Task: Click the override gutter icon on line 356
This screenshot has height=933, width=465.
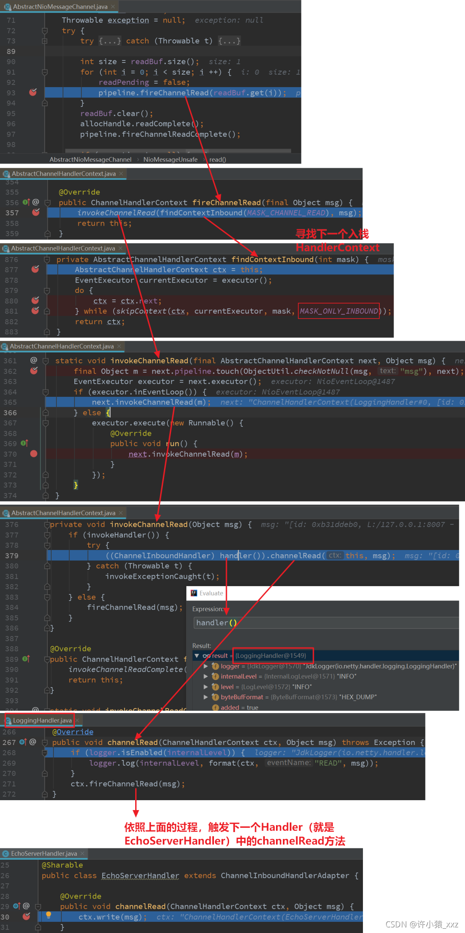Action: coord(26,202)
